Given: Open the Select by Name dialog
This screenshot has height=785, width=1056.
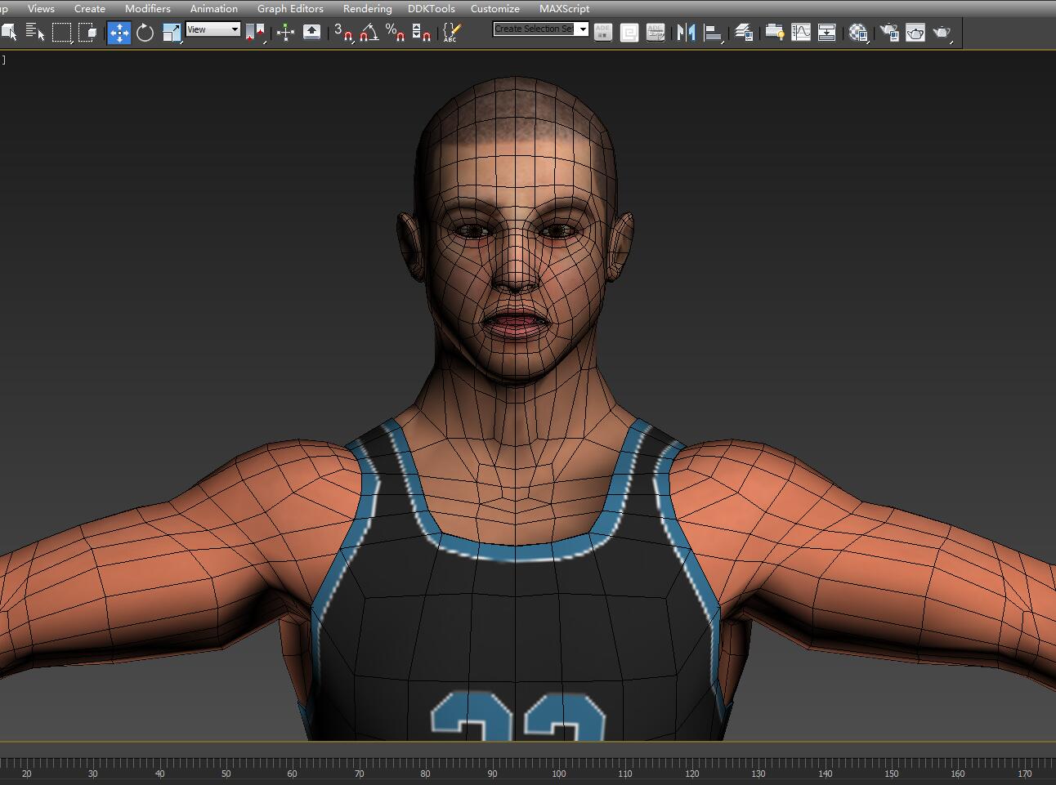Looking at the screenshot, I should [x=35, y=33].
